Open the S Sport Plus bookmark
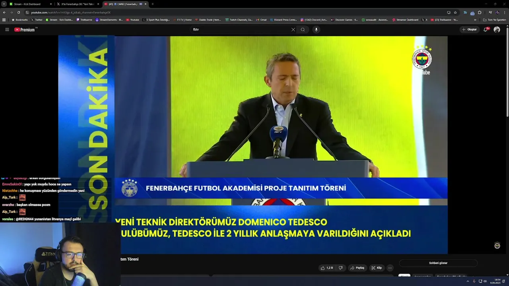509x286 pixels. [x=156, y=19]
